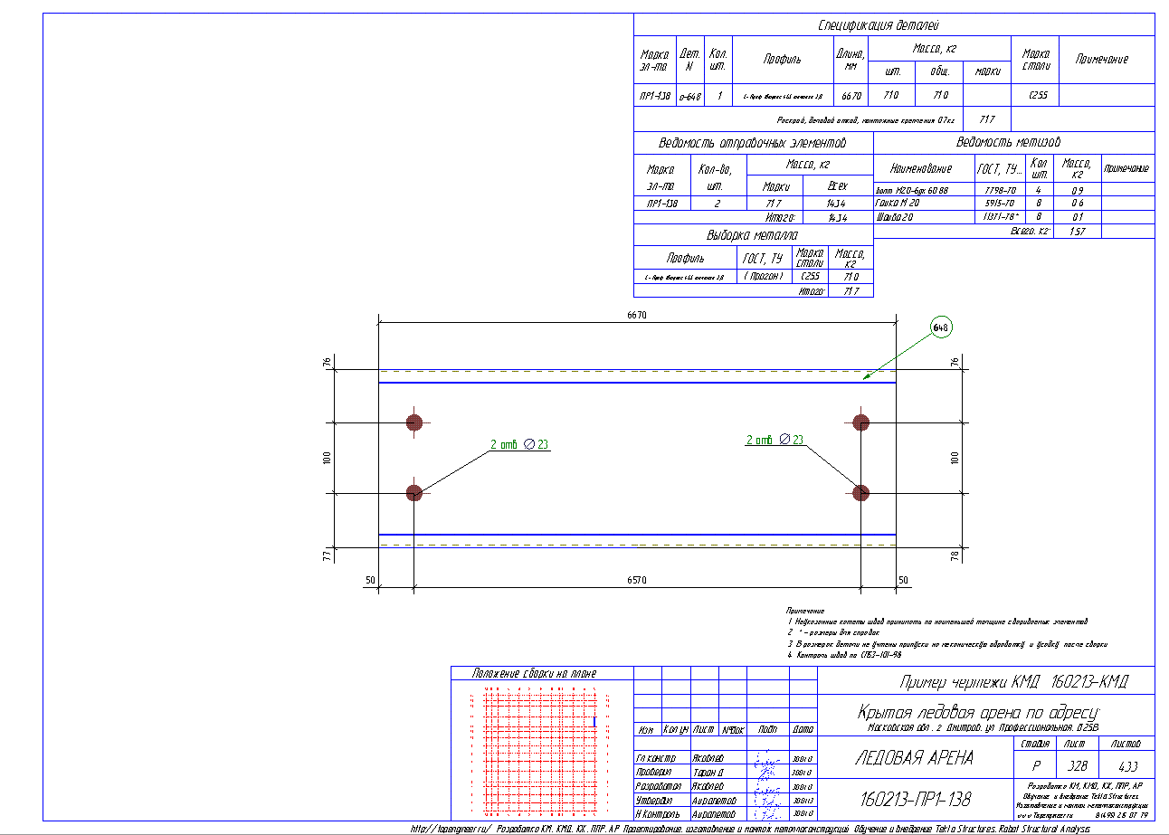This screenshot has width=1169, height=835.
Task: Select the 6670 overall length dimension
Action: point(637,314)
